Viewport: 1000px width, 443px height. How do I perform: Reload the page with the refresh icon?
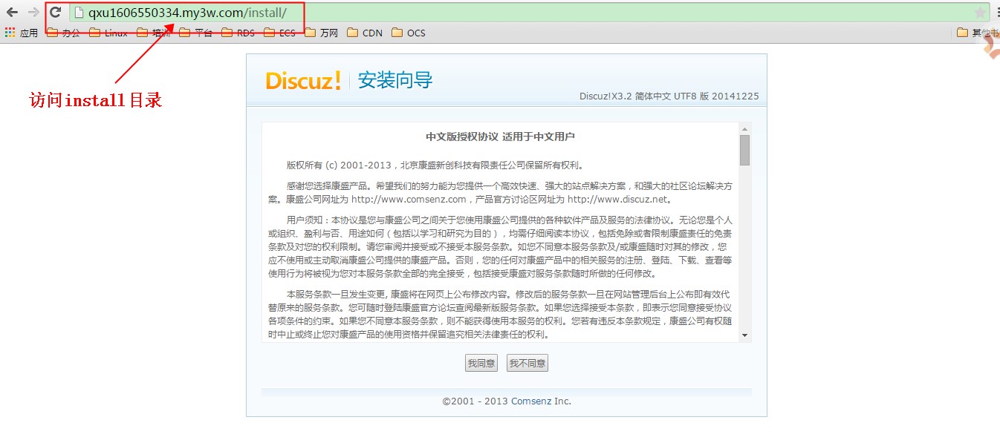pyautogui.click(x=55, y=13)
